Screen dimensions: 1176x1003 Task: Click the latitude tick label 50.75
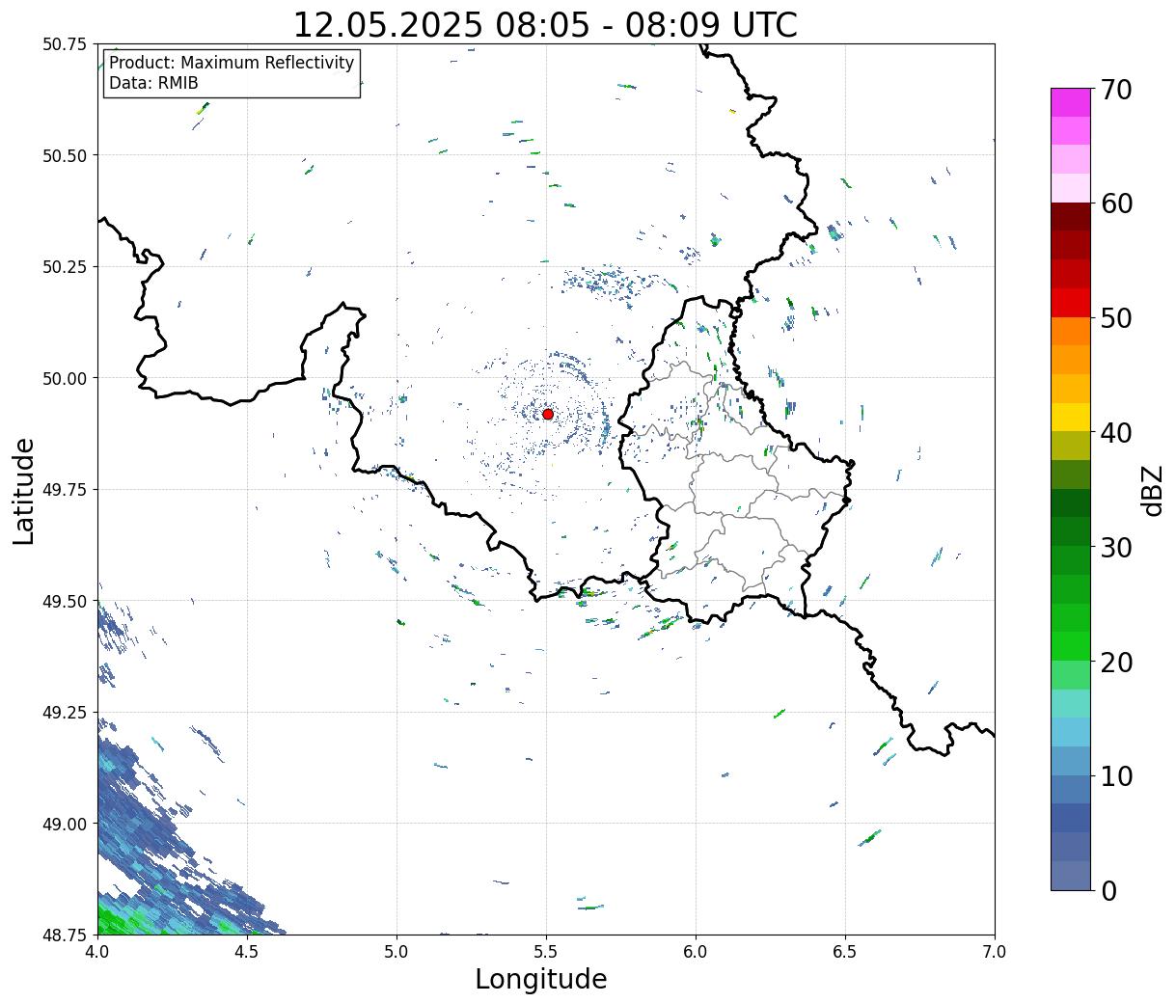click(x=65, y=44)
